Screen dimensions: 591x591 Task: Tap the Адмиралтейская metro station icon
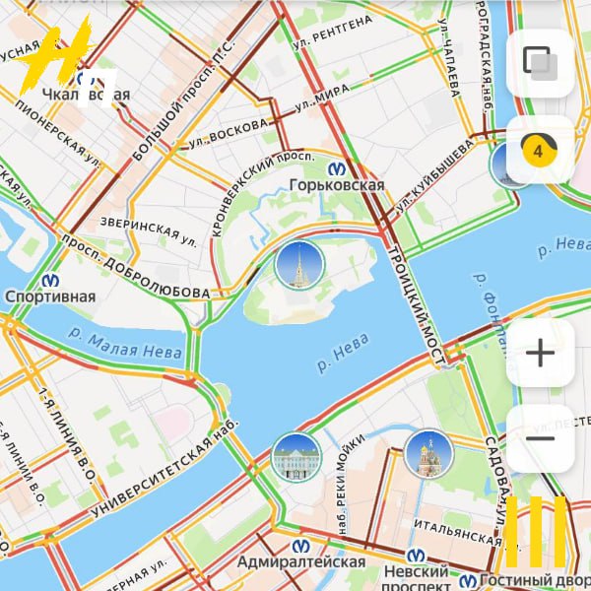[301, 546]
